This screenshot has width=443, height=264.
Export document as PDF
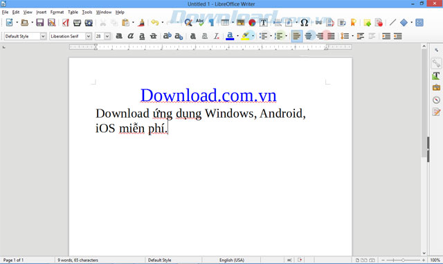tap(66, 22)
